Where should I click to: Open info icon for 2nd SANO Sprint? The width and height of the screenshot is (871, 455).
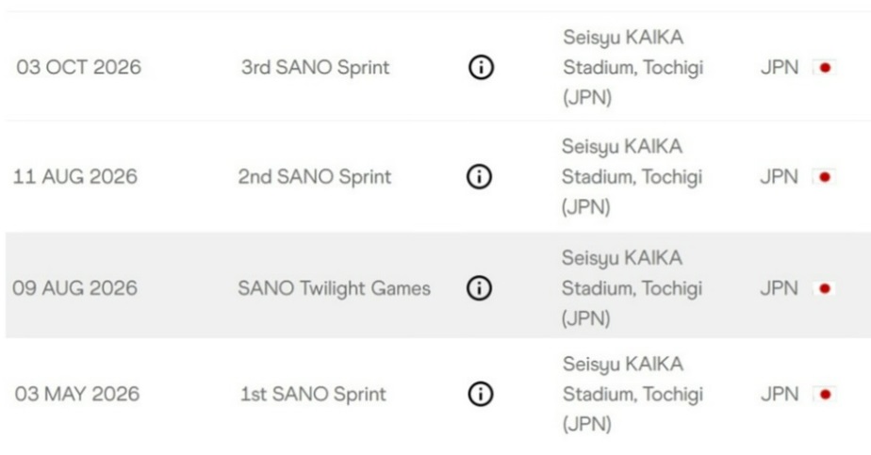click(x=481, y=177)
